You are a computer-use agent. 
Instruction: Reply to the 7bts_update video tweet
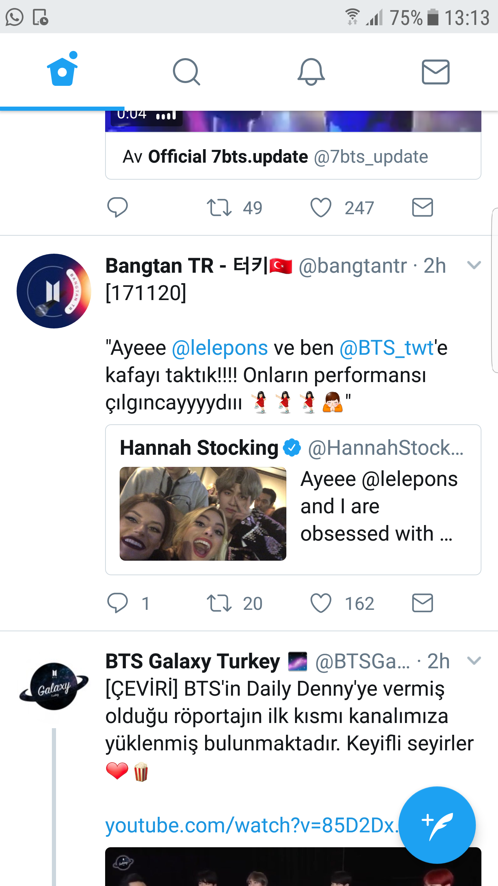point(118,208)
